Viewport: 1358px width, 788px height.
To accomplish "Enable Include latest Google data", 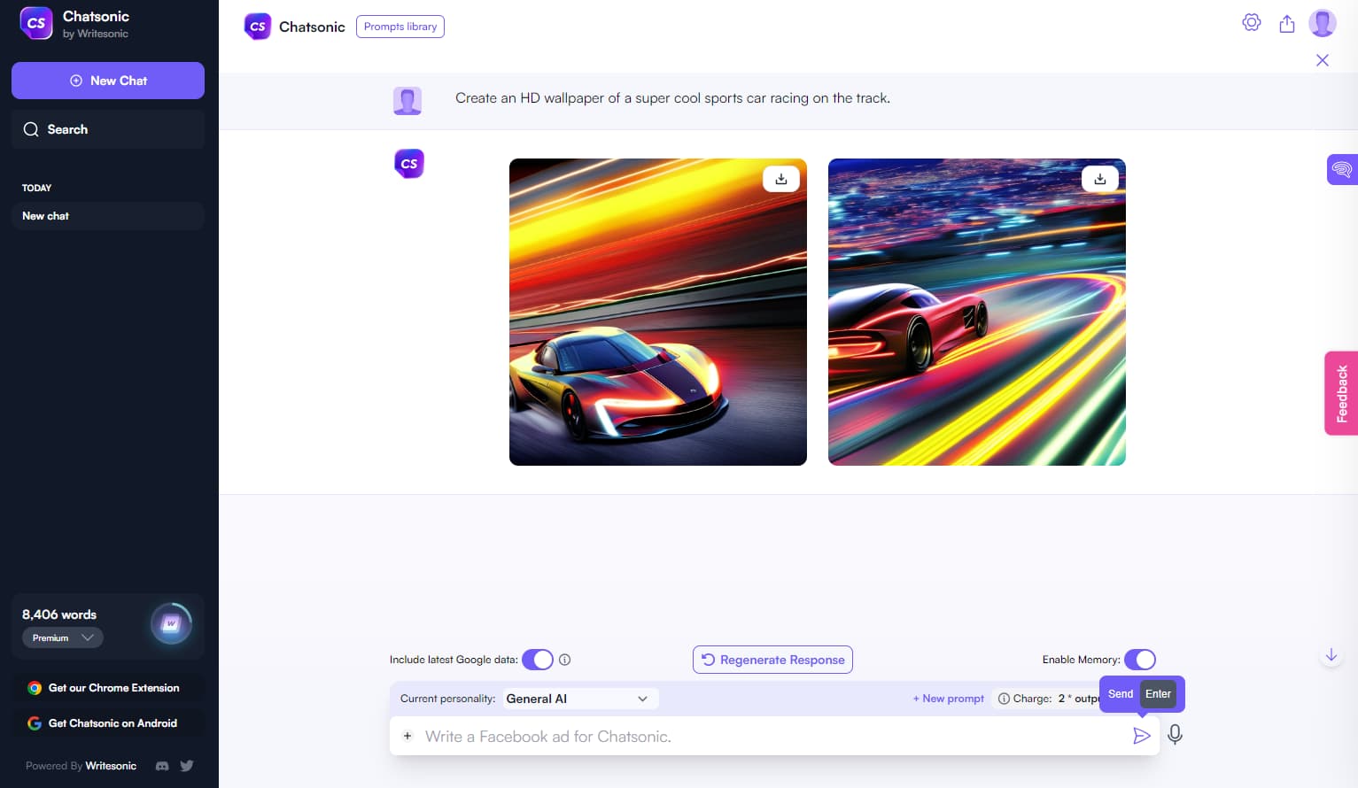I will (x=538, y=660).
